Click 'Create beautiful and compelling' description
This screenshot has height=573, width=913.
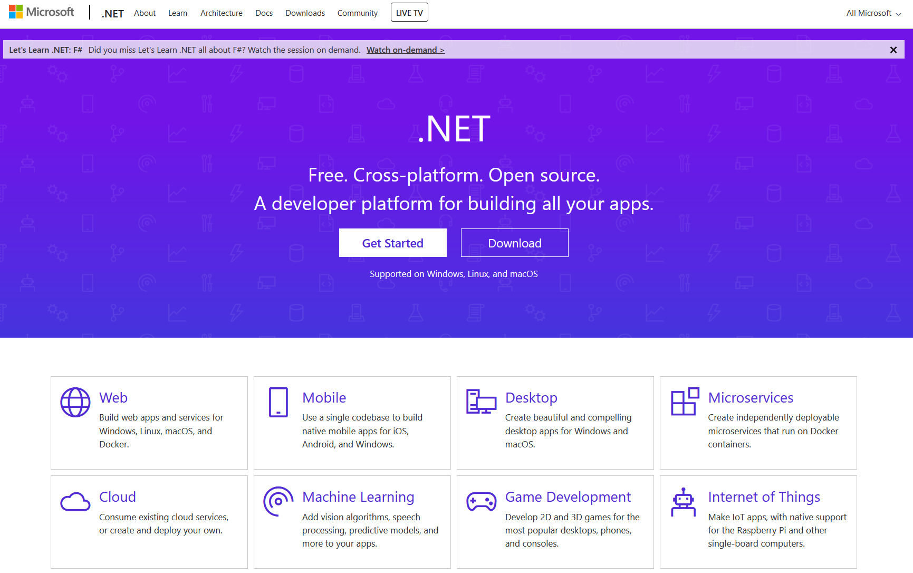point(568,431)
